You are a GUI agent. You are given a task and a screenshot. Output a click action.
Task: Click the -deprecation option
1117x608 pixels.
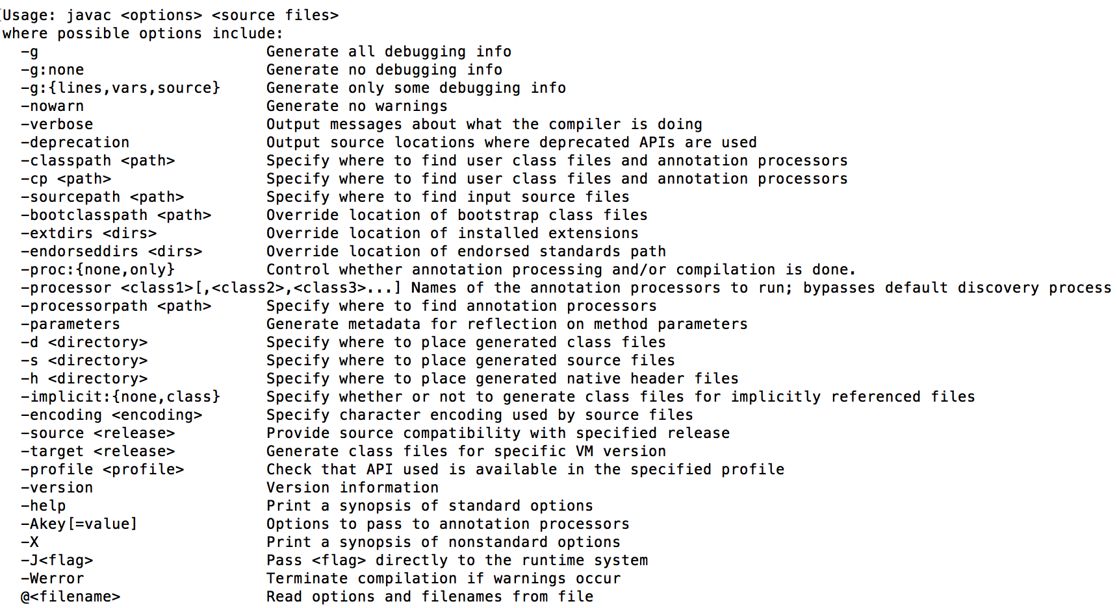pos(75,143)
